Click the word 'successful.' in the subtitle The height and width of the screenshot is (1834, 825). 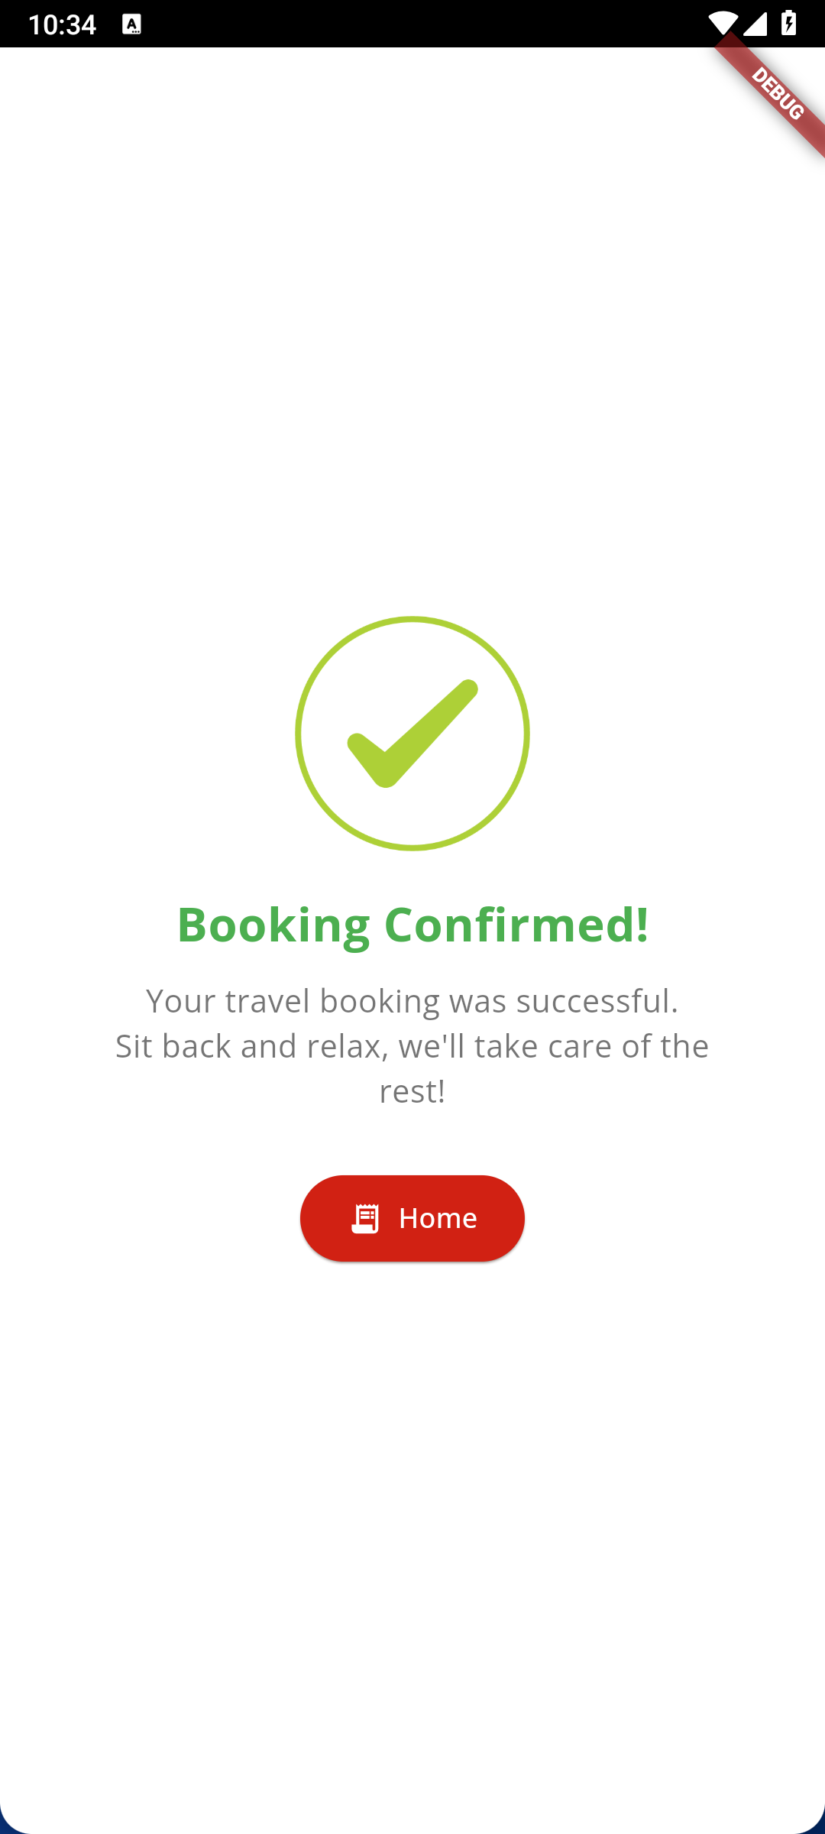pos(597,1001)
